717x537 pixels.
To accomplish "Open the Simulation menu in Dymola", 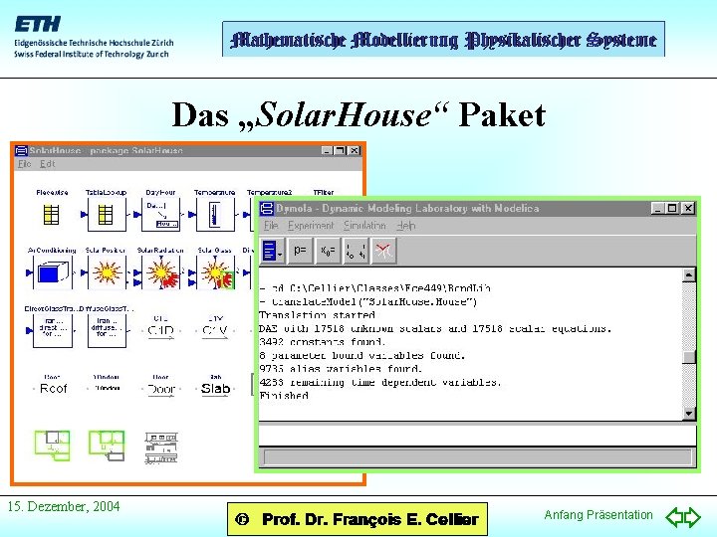I will click(x=364, y=226).
